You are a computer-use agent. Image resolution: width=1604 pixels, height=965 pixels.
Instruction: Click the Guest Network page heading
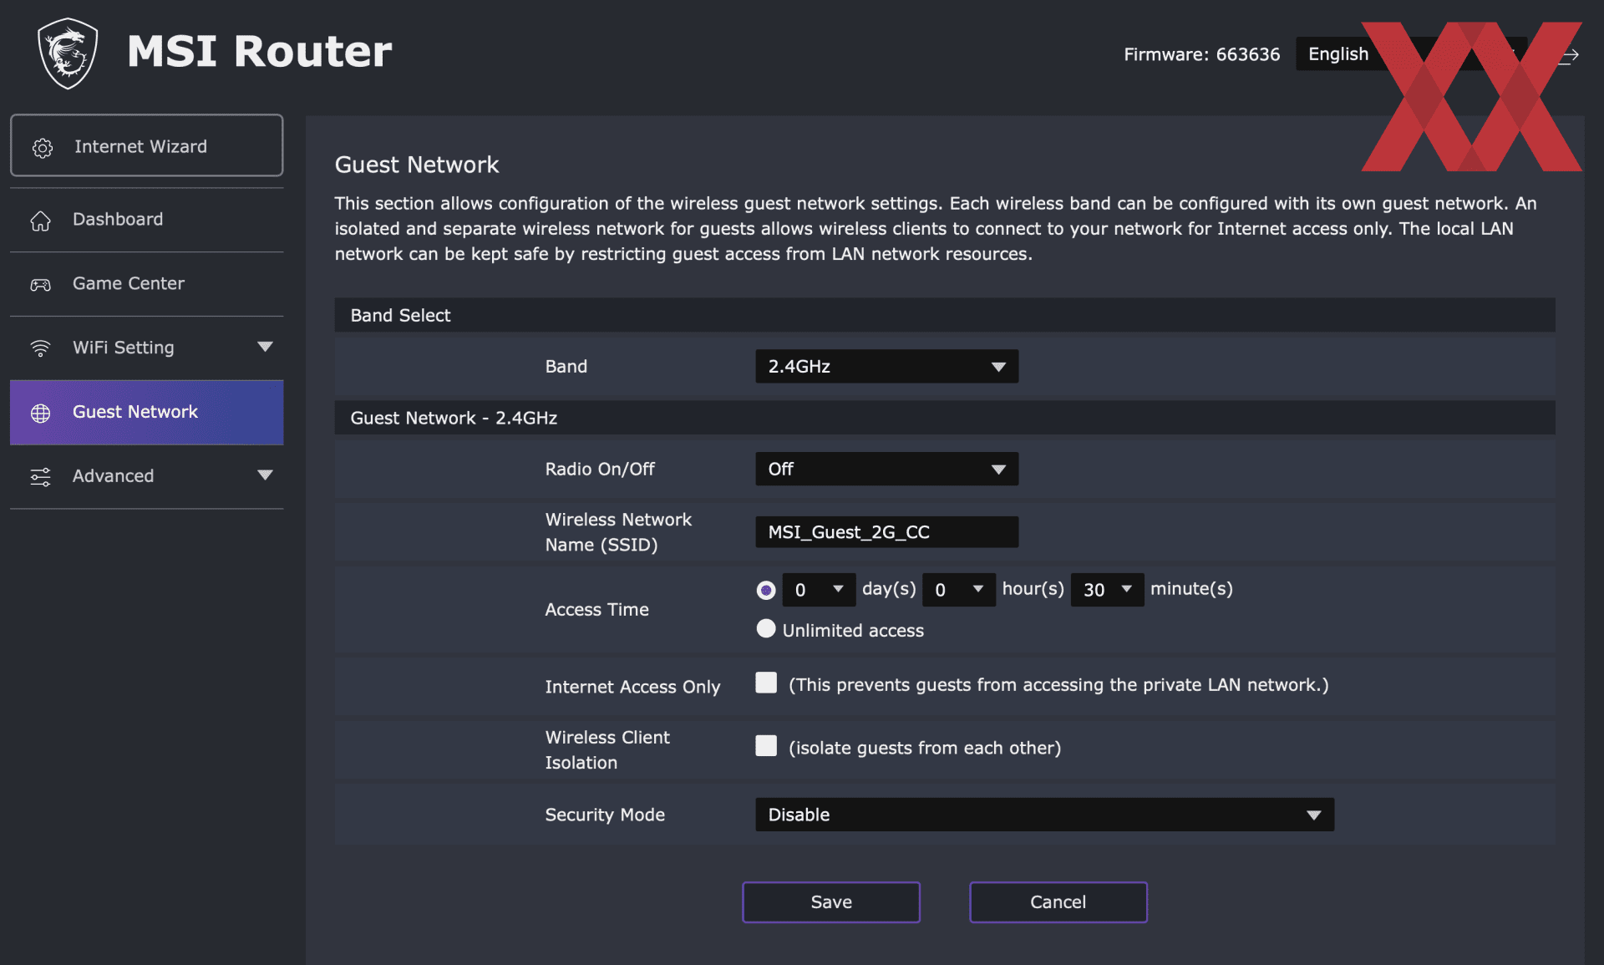point(417,165)
